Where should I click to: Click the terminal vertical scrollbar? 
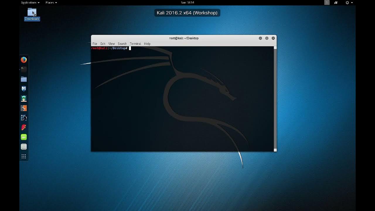[275, 99]
